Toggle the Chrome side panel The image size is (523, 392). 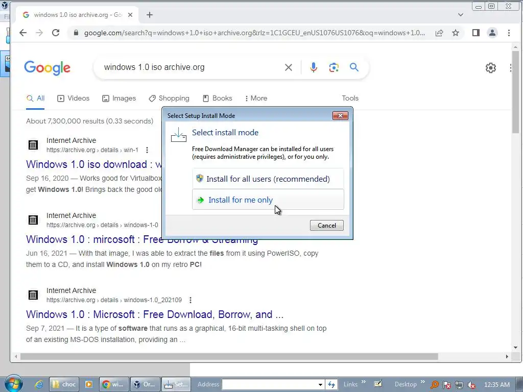[x=476, y=33]
